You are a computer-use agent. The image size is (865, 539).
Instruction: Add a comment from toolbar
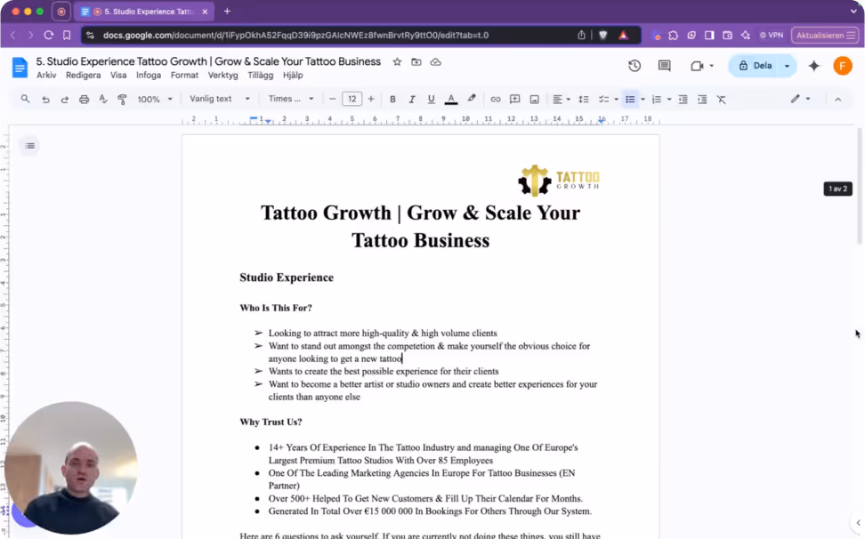tap(514, 100)
